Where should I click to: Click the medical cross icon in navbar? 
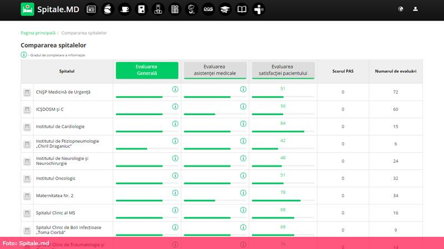pyautogui.click(x=258, y=9)
